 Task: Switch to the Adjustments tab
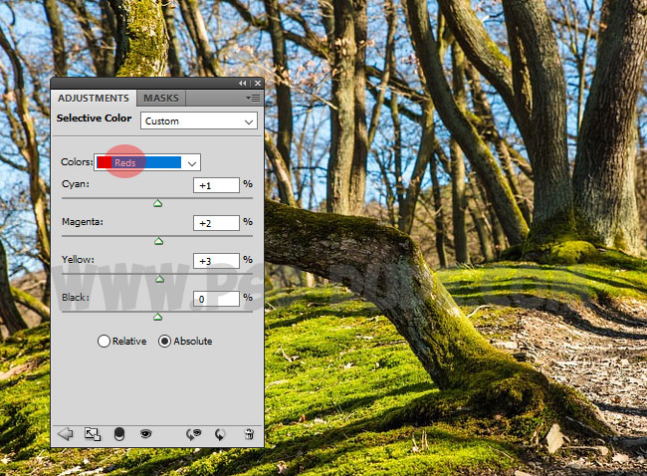tap(94, 99)
